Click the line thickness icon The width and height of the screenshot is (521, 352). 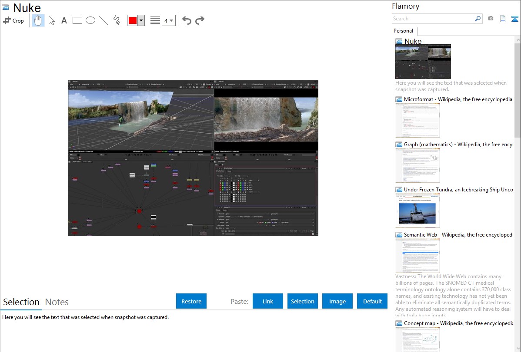(x=155, y=20)
